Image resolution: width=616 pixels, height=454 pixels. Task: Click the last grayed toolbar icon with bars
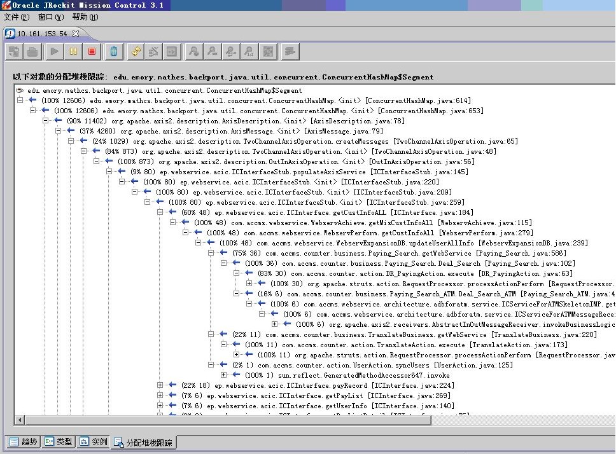(290, 52)
